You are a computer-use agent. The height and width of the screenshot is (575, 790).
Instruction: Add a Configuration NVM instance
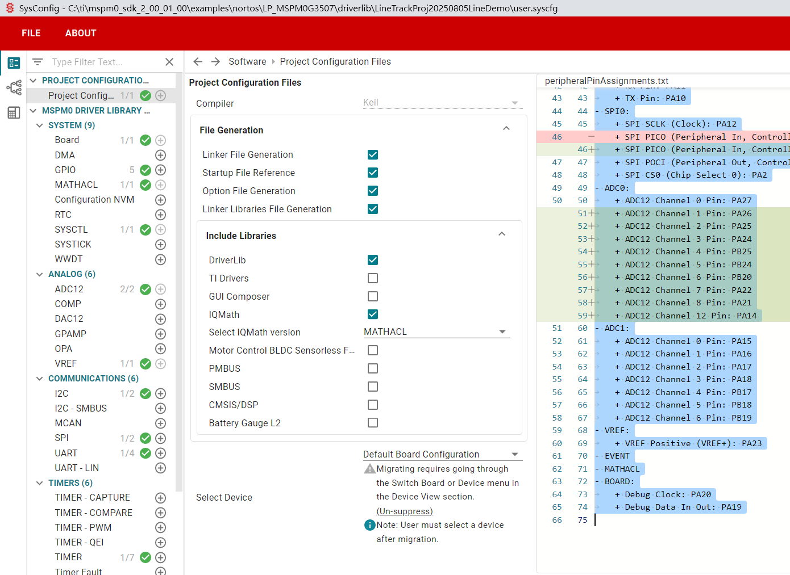pos(161,200)
